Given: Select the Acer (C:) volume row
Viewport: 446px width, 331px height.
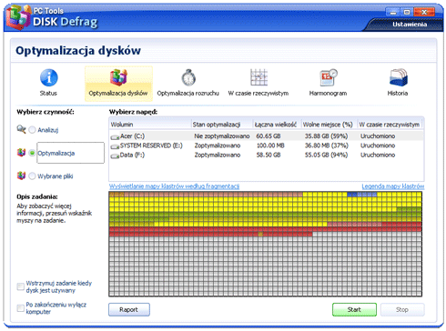Looking at the screenshot, I should [266, 136].
